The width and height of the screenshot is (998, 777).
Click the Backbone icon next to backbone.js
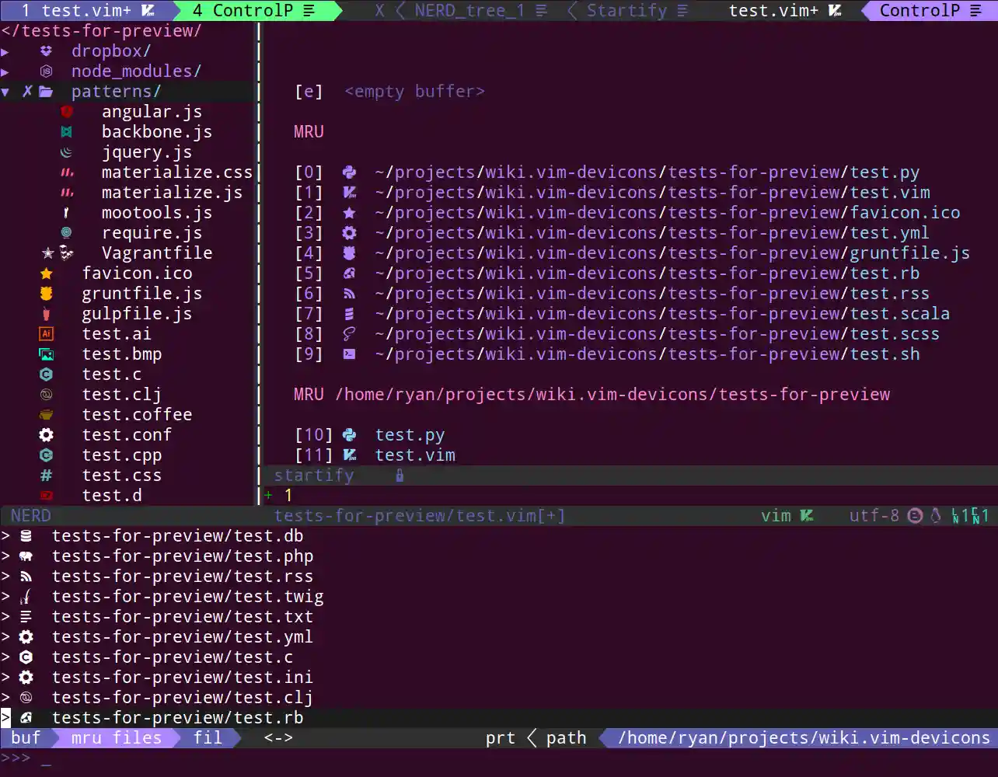tap(67, 131)
